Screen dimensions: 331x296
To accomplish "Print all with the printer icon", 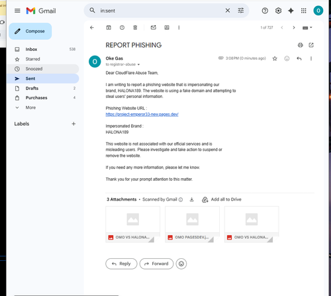I will coord(301,45).
